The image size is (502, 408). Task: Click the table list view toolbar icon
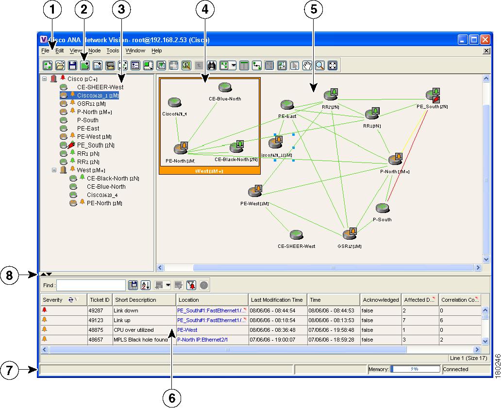pos(244,65)
